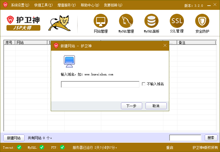This screenshot has height=152, width=220.
Task: Close the 新建网站 dialog
Action: pyautogui.click(x=165, y=45)
